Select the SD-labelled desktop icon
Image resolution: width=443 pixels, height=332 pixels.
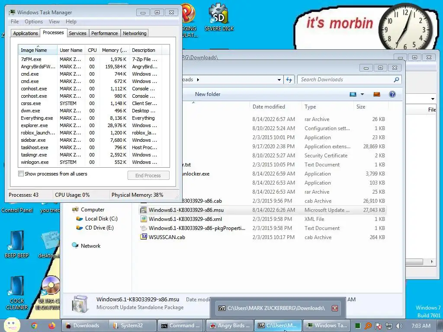[x=219, y=17]
